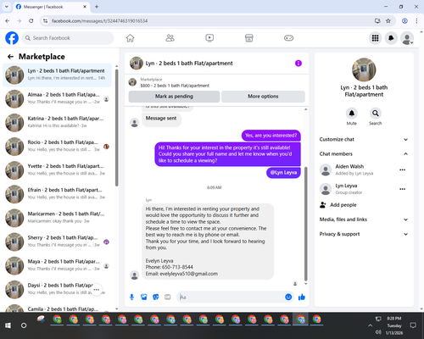This screenshot has width=424, height=339.
Task: Collapse Chat members section
Action: pyautogui.click(x=364, y=154)
